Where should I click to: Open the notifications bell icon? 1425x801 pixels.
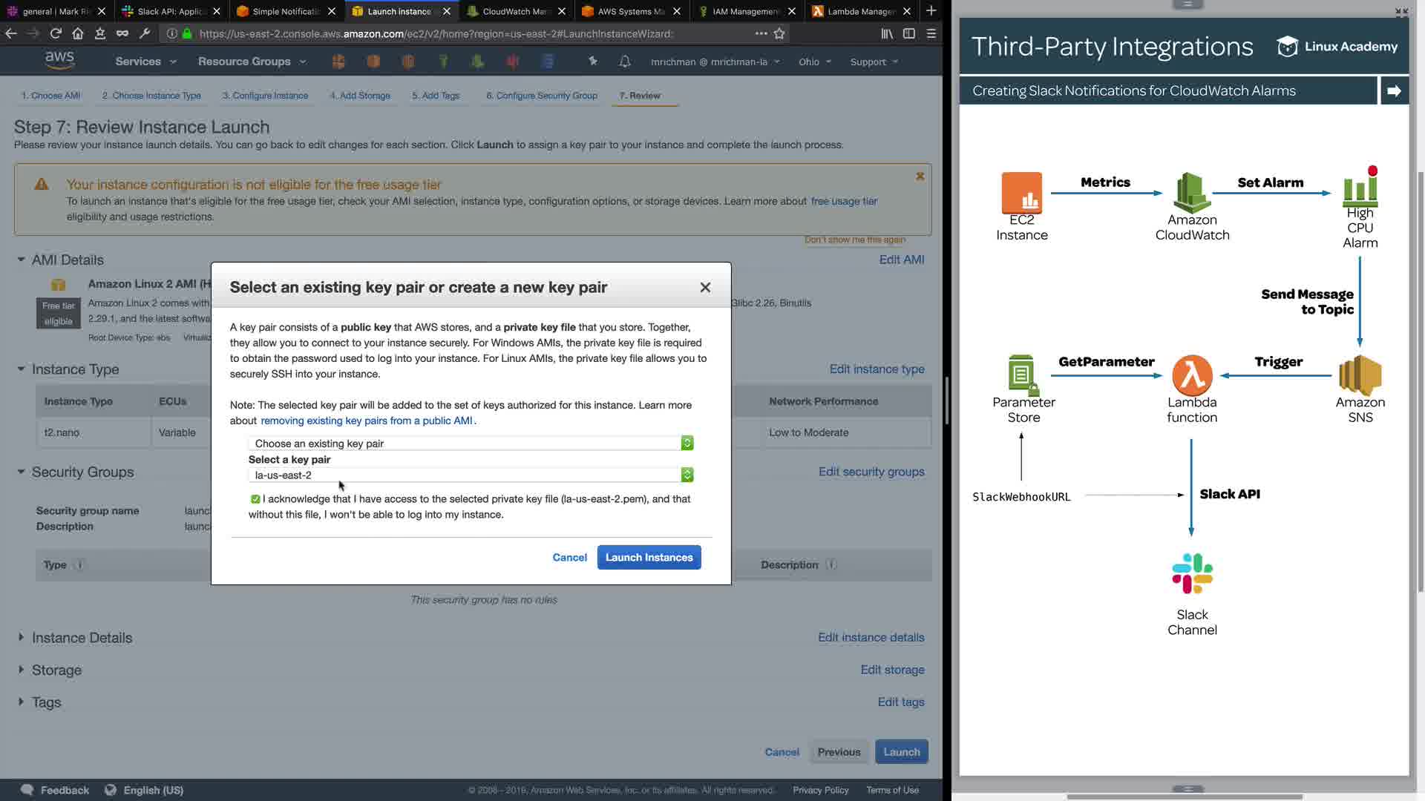625,62
